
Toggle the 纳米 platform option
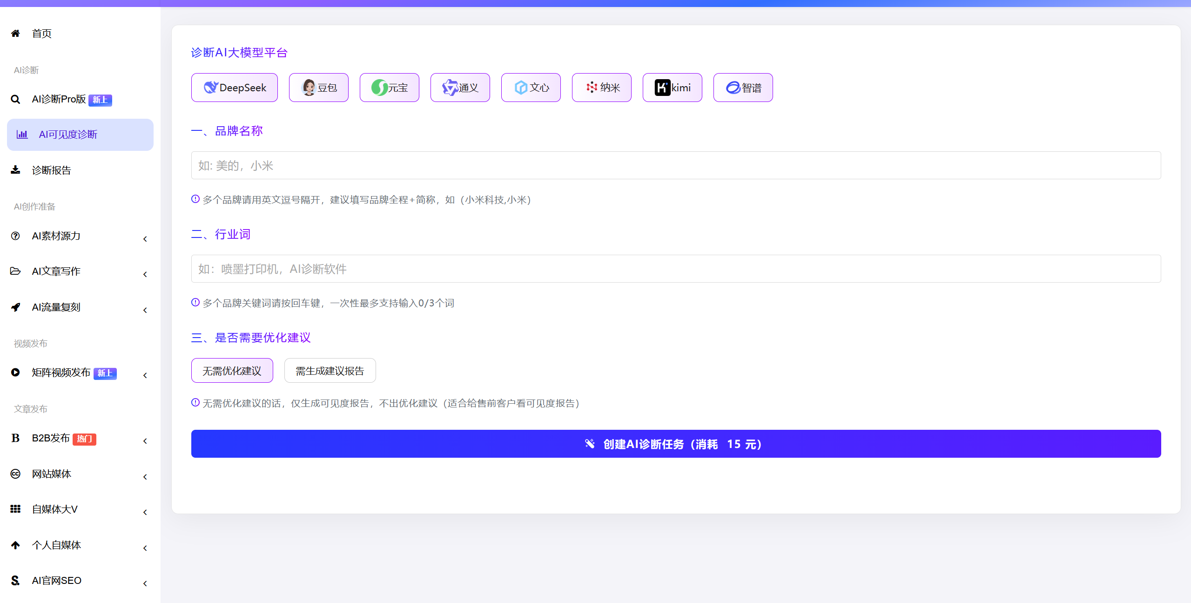[x=602, y=88]
